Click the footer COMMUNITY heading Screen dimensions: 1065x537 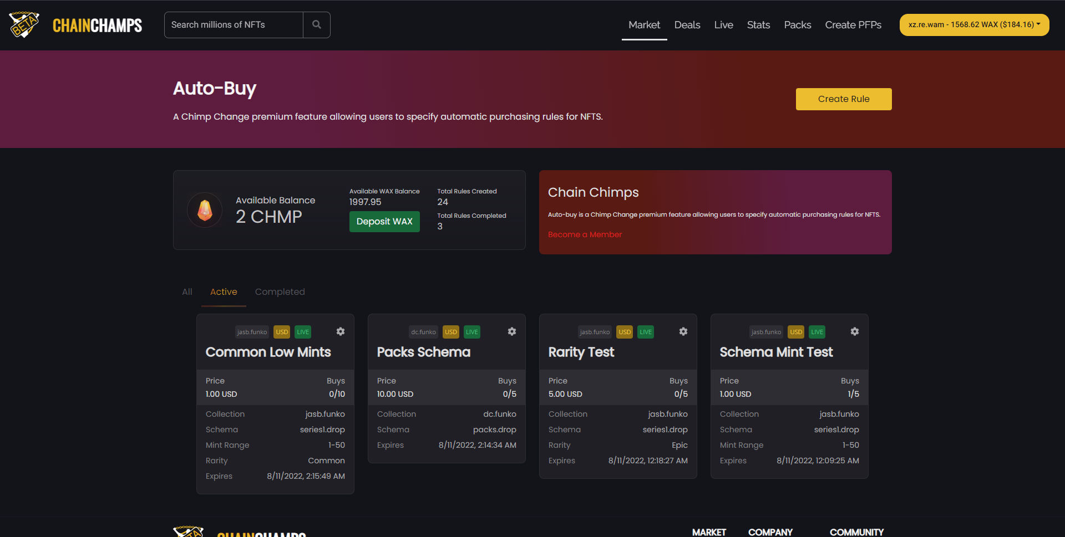point(856,532)
